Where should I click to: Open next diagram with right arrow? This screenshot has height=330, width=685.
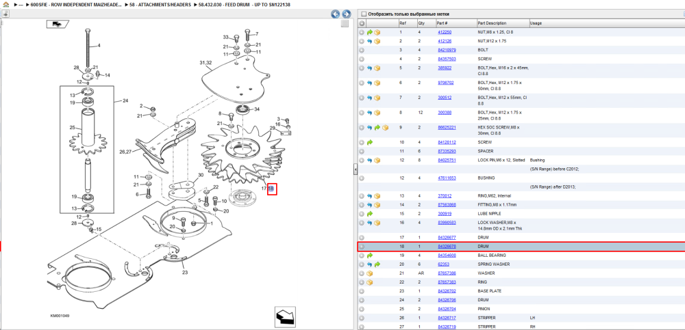click(346, 14)
